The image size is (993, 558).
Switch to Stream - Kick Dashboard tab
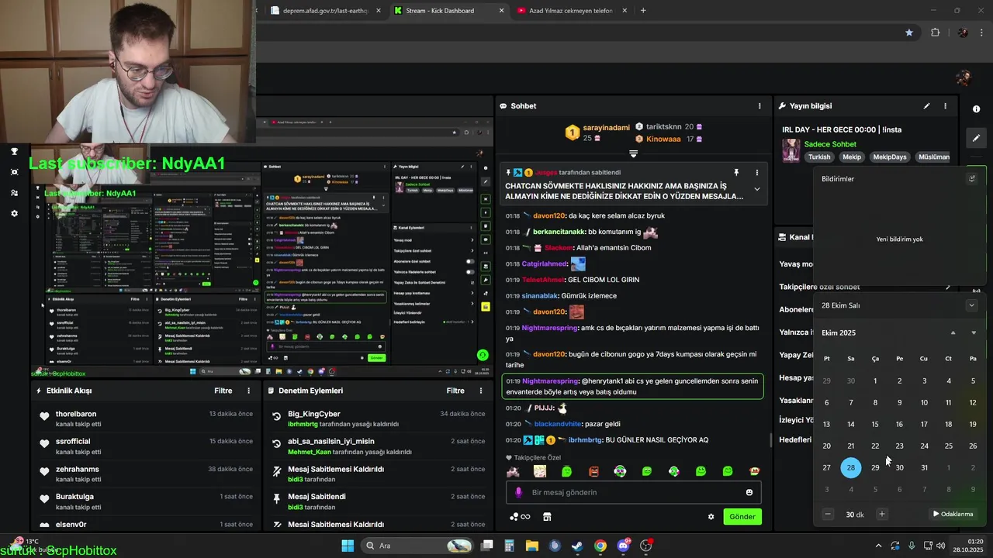[448, 11]
